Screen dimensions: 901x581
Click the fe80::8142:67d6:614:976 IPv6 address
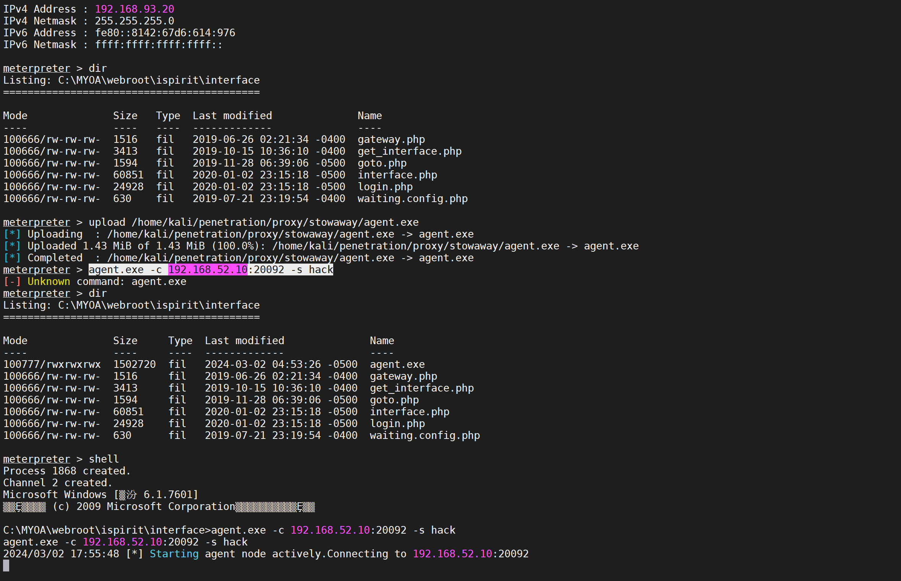click(x=165, y=32)
